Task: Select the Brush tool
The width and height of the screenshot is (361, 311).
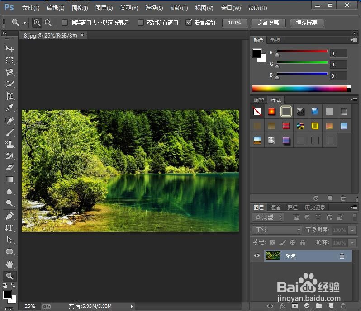Action: (9, 132)
